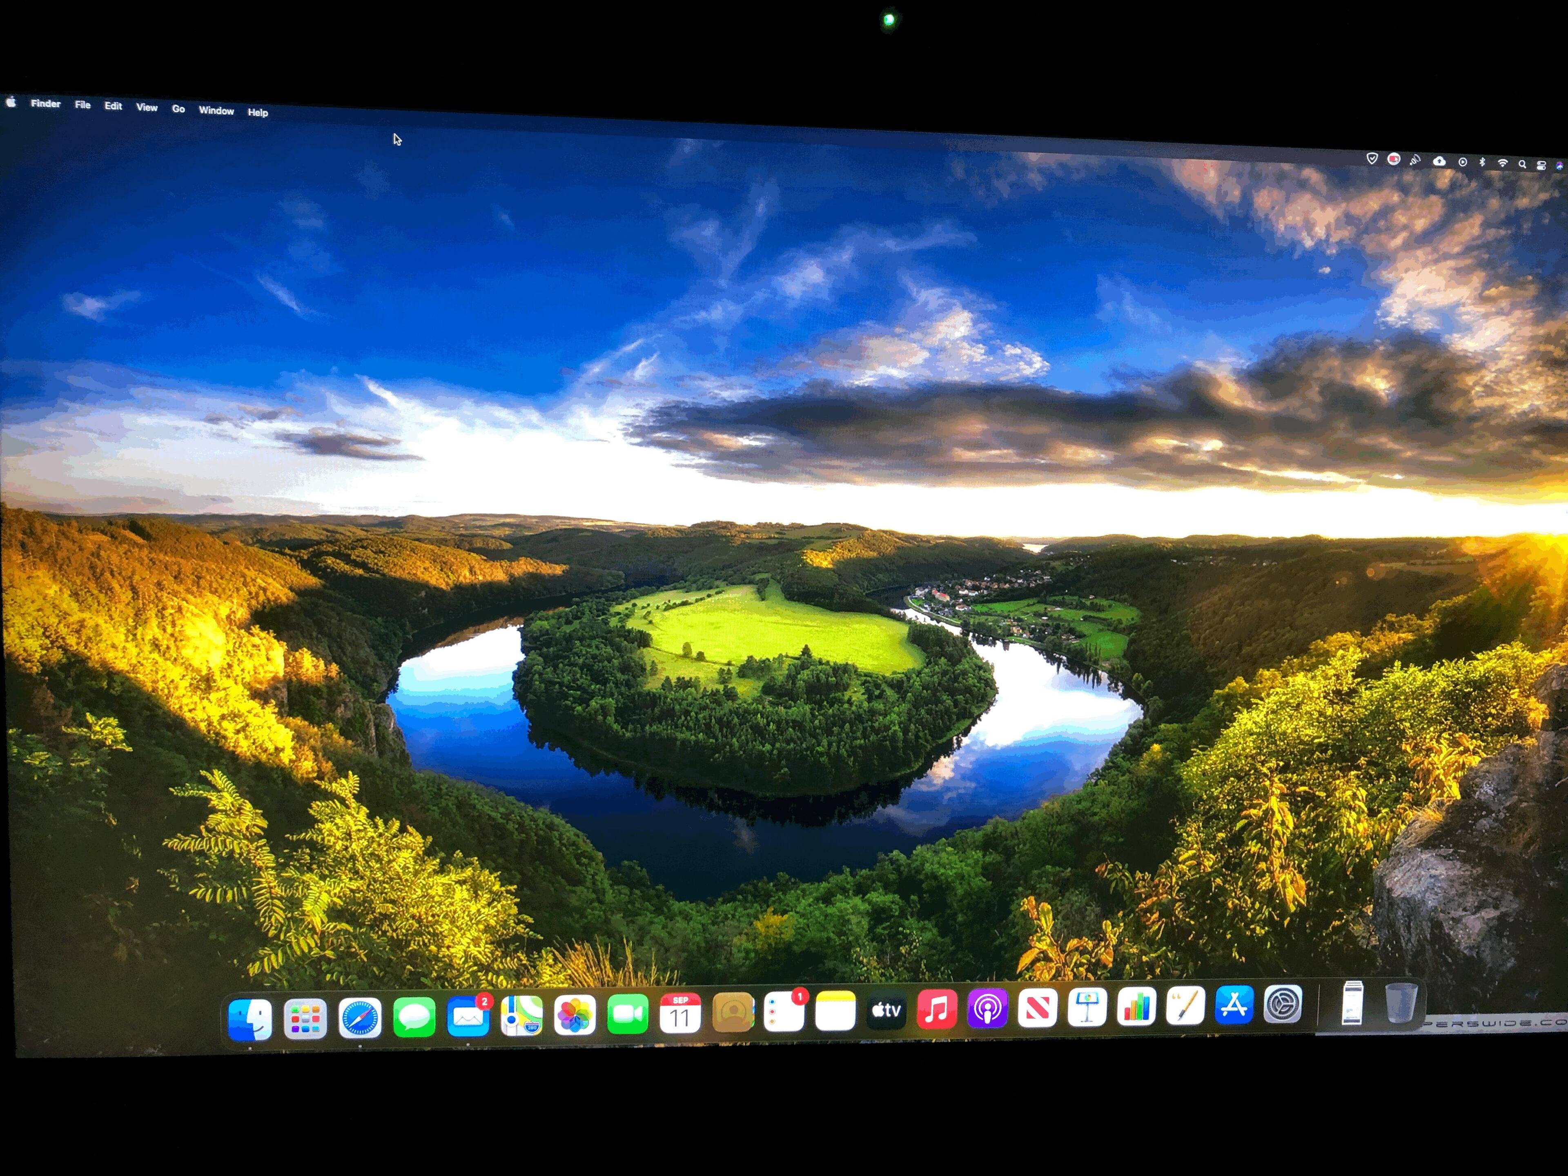This screenshot has width=1568, height=1176.
Task: Expand the Go menu
Action: (178, 109)
